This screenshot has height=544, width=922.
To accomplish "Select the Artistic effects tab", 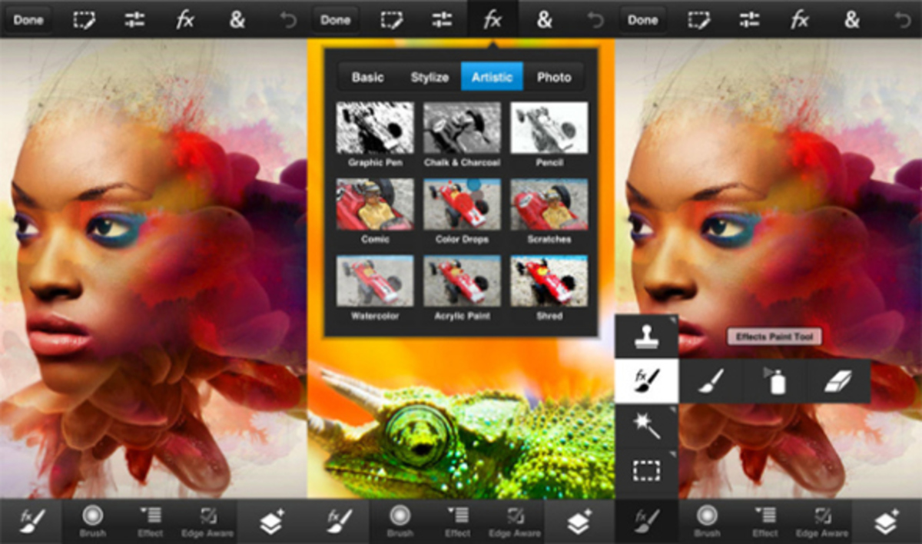I will 492,77.
